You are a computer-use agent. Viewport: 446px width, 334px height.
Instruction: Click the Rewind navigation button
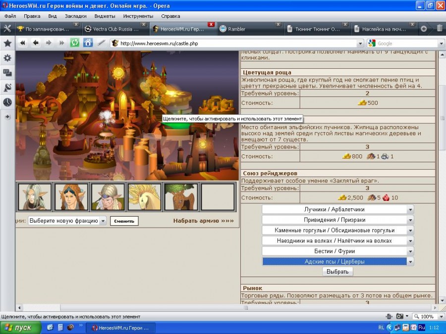[23, 43]
